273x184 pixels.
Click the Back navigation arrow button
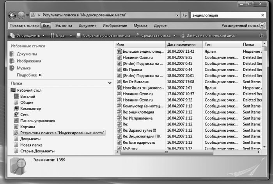point(11,15)
